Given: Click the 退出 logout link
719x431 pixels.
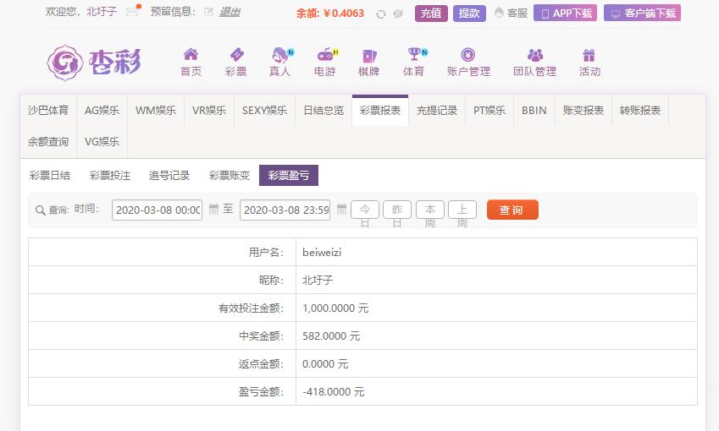Looking at the screenshot, I should point(230,12).
